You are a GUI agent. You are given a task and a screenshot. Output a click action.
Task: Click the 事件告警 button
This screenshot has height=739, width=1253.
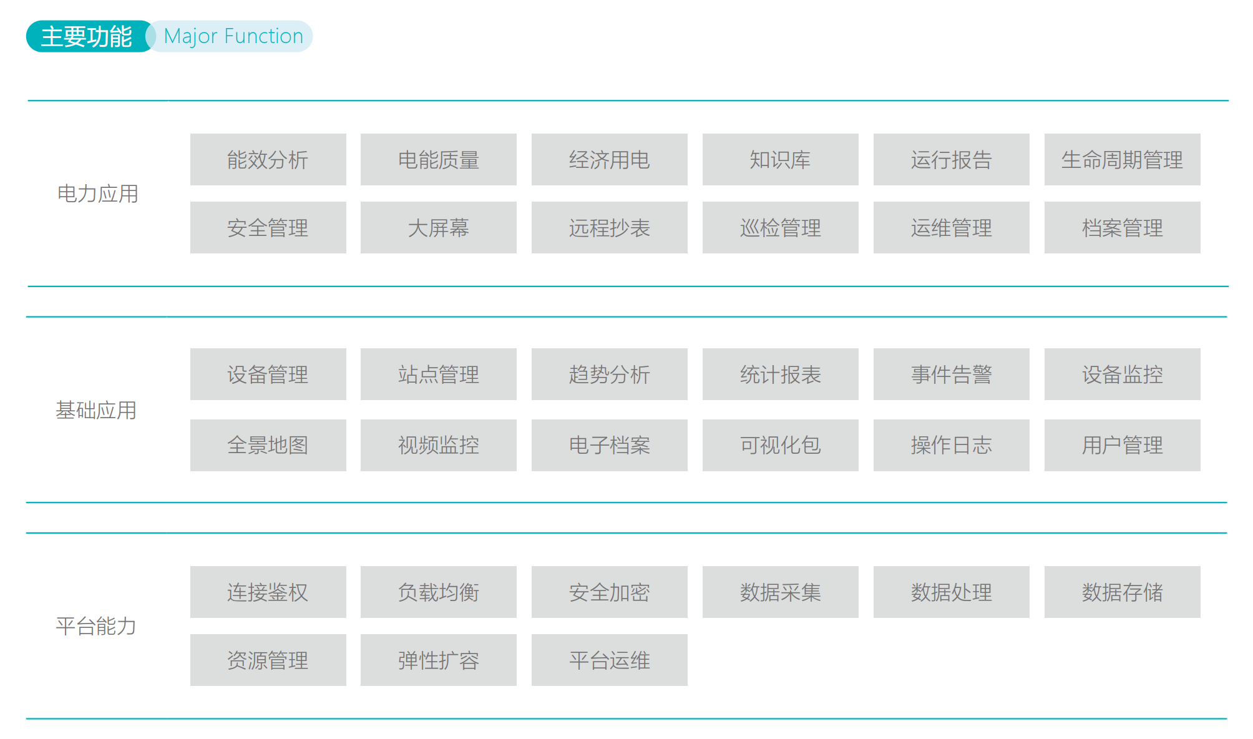coord(951,374)
